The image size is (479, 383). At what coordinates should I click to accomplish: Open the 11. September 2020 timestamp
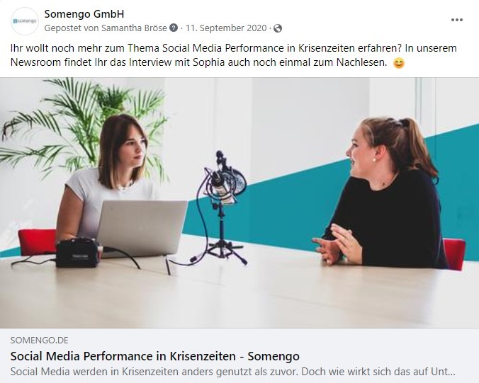(226, 28)
